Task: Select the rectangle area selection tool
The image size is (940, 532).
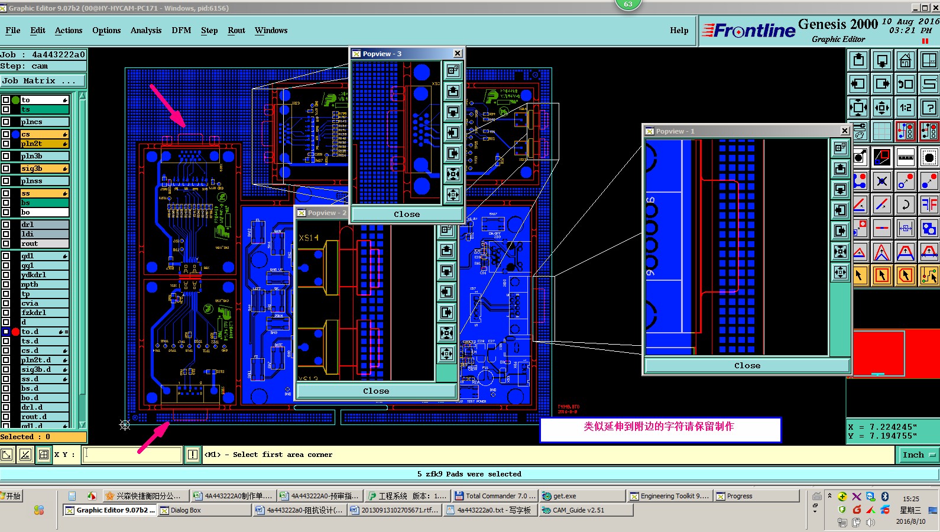Action: click(882, 275)
